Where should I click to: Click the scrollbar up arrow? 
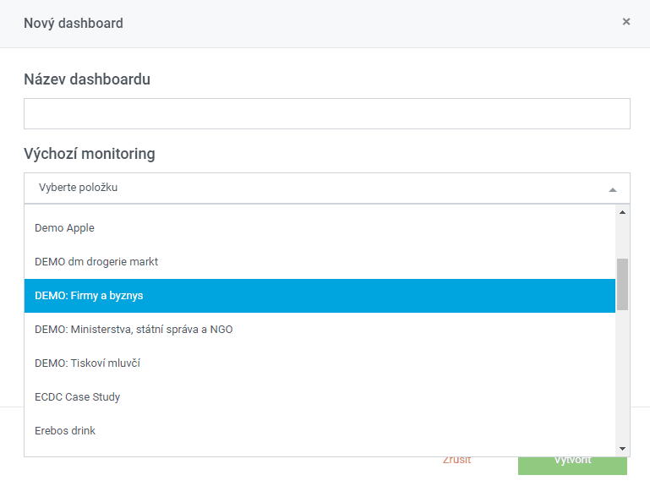point(622,212)
